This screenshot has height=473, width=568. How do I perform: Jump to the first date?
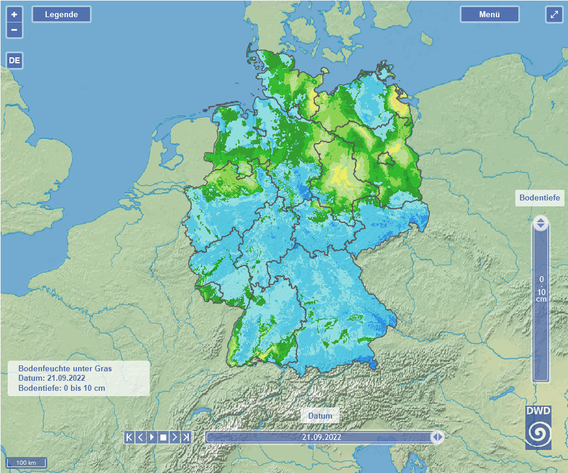(129, 437)
